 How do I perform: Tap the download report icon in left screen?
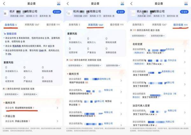(59, 3)
